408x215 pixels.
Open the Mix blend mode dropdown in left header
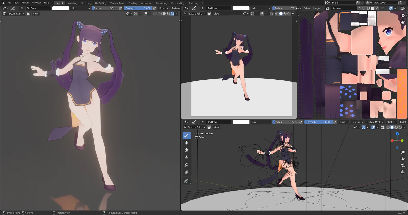[x=81, y=8]
